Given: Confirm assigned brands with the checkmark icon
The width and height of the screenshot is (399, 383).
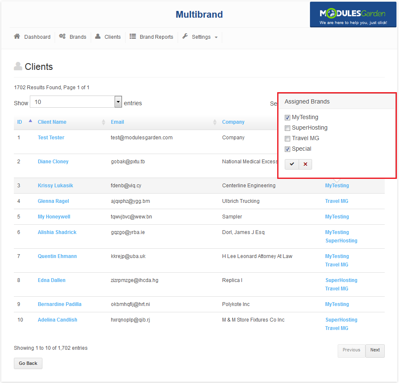Looking at the screenshot, I should 292,164.
